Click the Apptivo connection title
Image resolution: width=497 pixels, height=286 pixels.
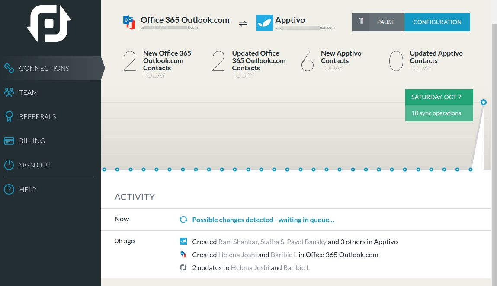(290, 20)
